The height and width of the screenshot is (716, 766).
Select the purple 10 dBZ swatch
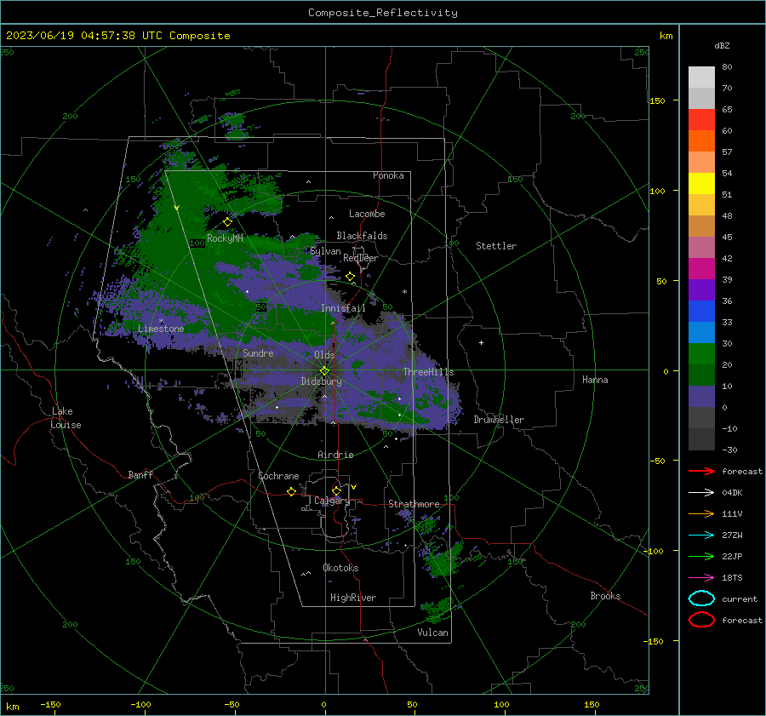click(x=701, y=396)
